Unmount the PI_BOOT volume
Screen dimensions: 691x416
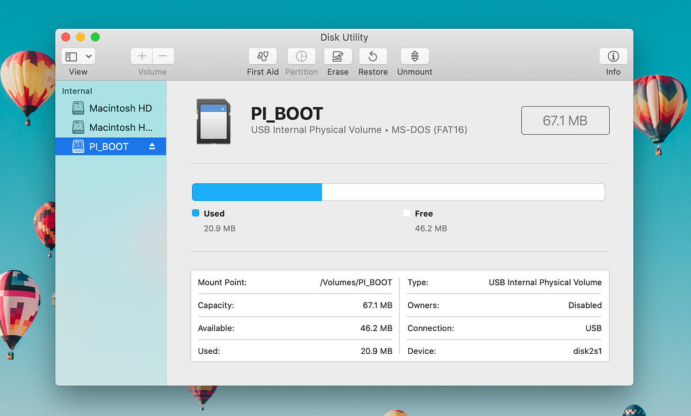(414, 56)
